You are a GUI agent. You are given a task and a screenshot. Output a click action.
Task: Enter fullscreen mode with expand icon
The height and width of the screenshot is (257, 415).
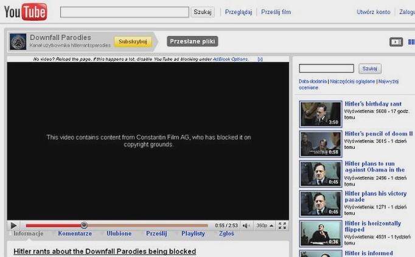tap(282, 225)
